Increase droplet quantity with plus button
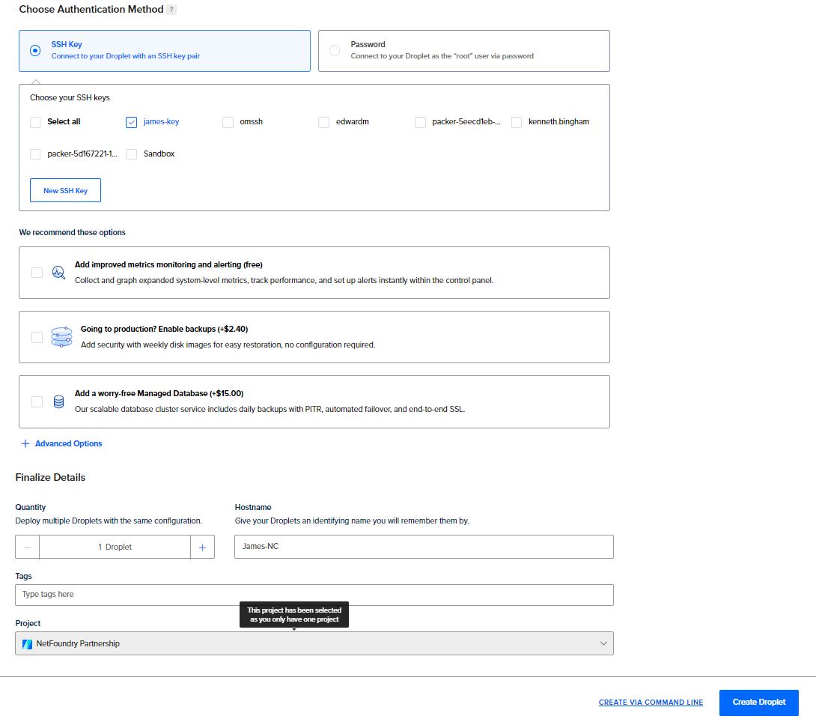This screenshot has height=722, width=816. point(202,547)
